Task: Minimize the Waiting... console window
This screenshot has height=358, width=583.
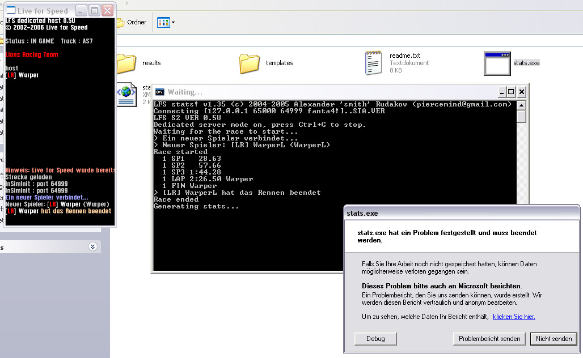Action: click(502, 92)
